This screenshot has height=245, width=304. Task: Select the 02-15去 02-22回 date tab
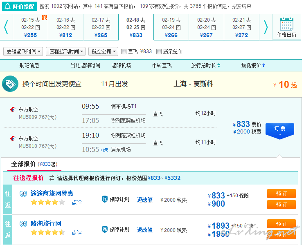tap(30, 27)
